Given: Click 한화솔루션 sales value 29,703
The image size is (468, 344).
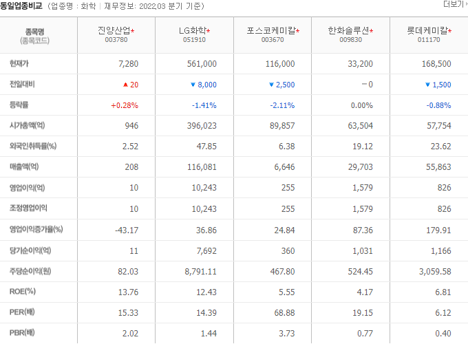Looking at the screenshot, I should (x=361, y=166).
